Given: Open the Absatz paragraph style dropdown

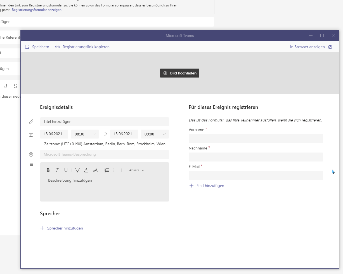Looking at the screenshot, I should coord(137,170).
